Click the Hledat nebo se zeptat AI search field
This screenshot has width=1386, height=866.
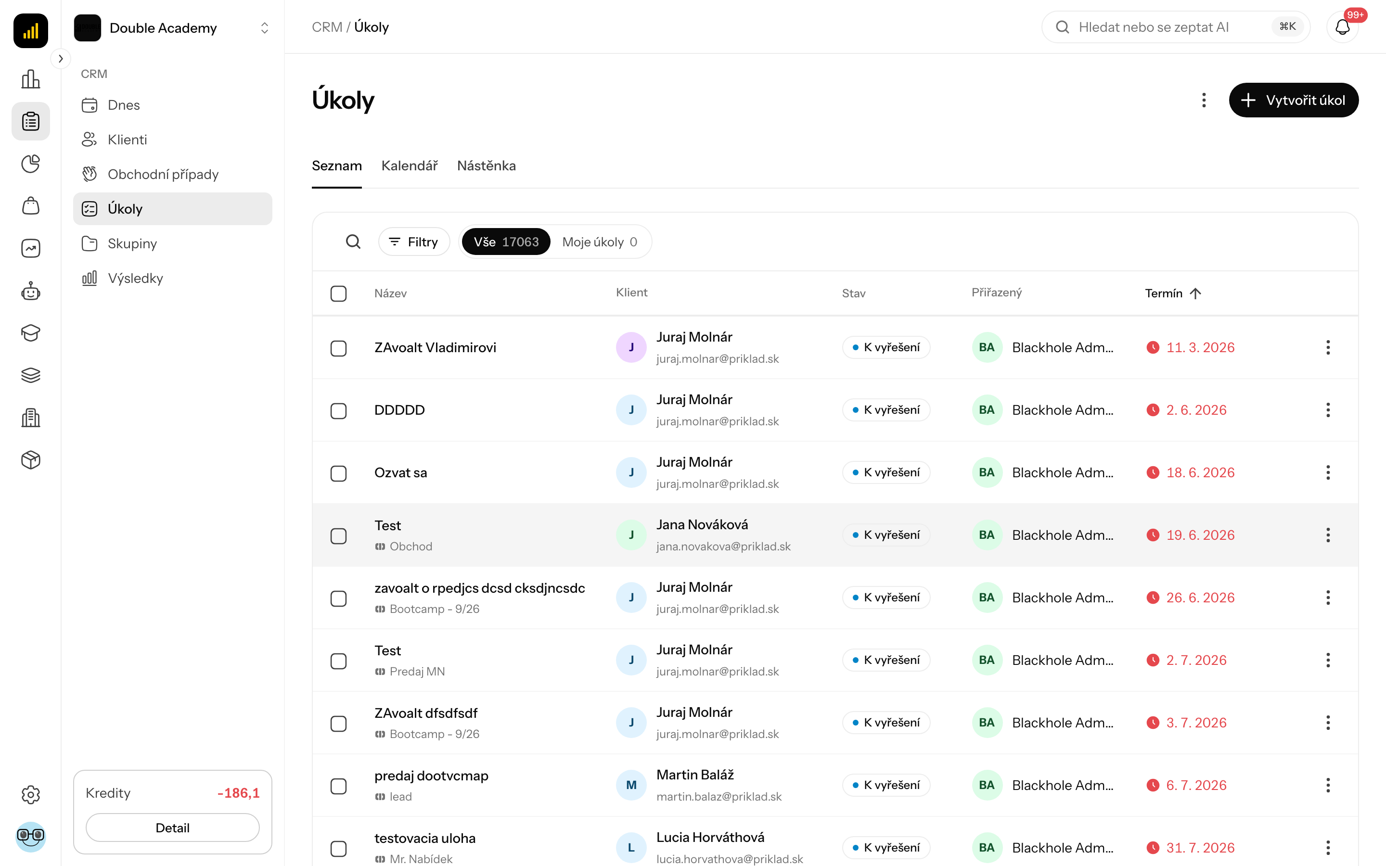click(1175, 27)
